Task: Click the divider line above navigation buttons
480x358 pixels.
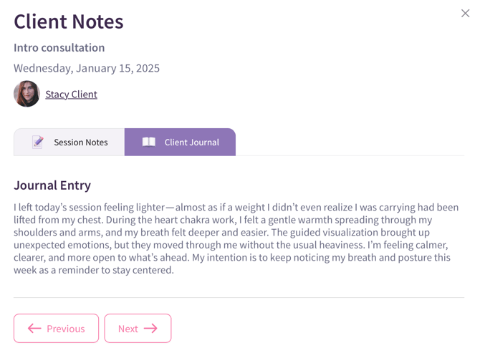Action: coord(239,297)
